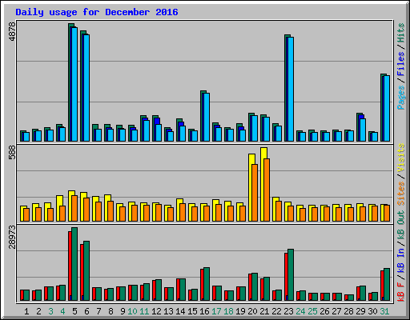Select day 6 on the x-axis
The width and height of the screenshot is (410, 320).
tap(86, 311)
